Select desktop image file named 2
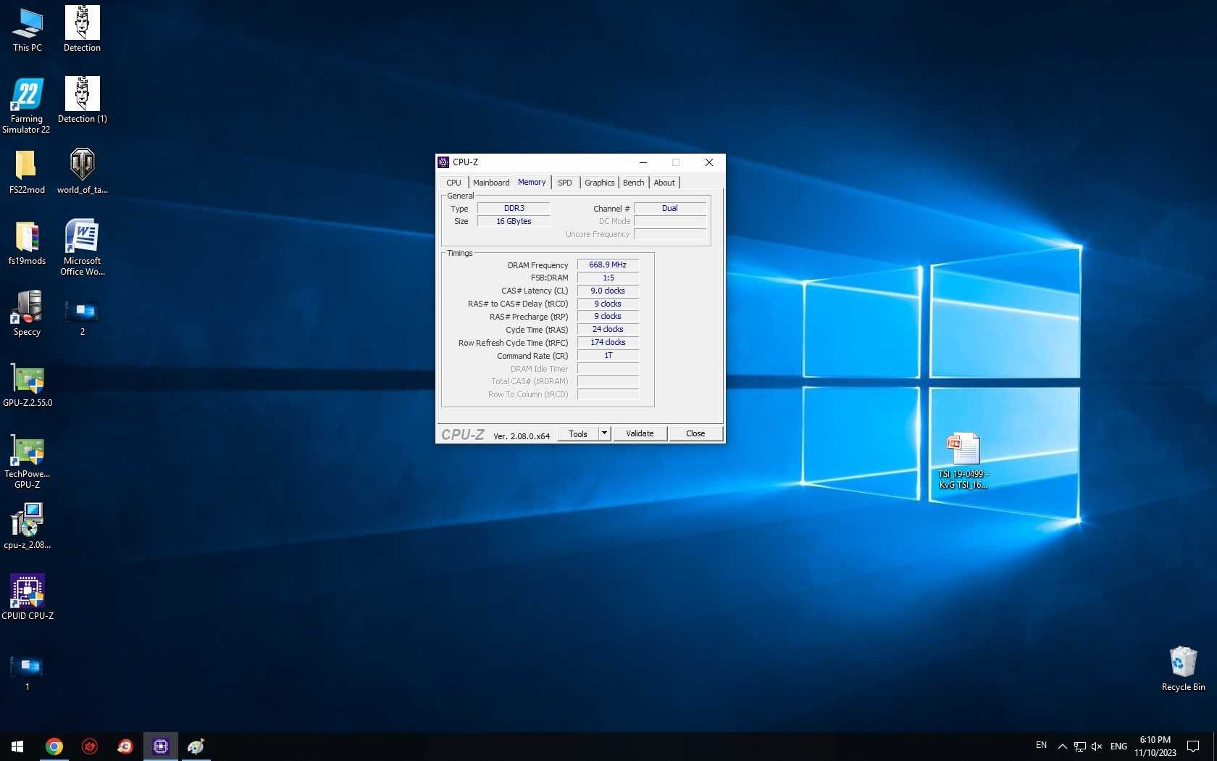The width and height of the screenshot is (1217, 761). click(82, 317)
